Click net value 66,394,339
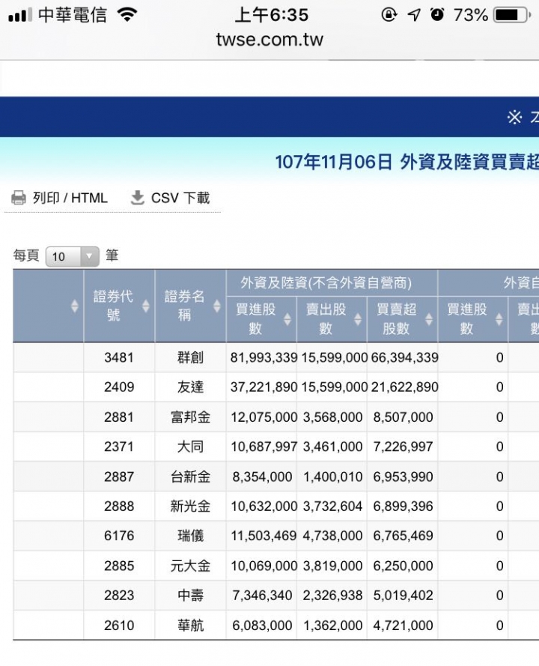The width and height of the screenshot is (539, 666). 404,357
